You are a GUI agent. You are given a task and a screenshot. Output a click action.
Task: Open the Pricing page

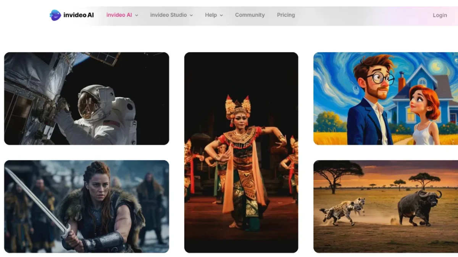[x=286, y=15]
